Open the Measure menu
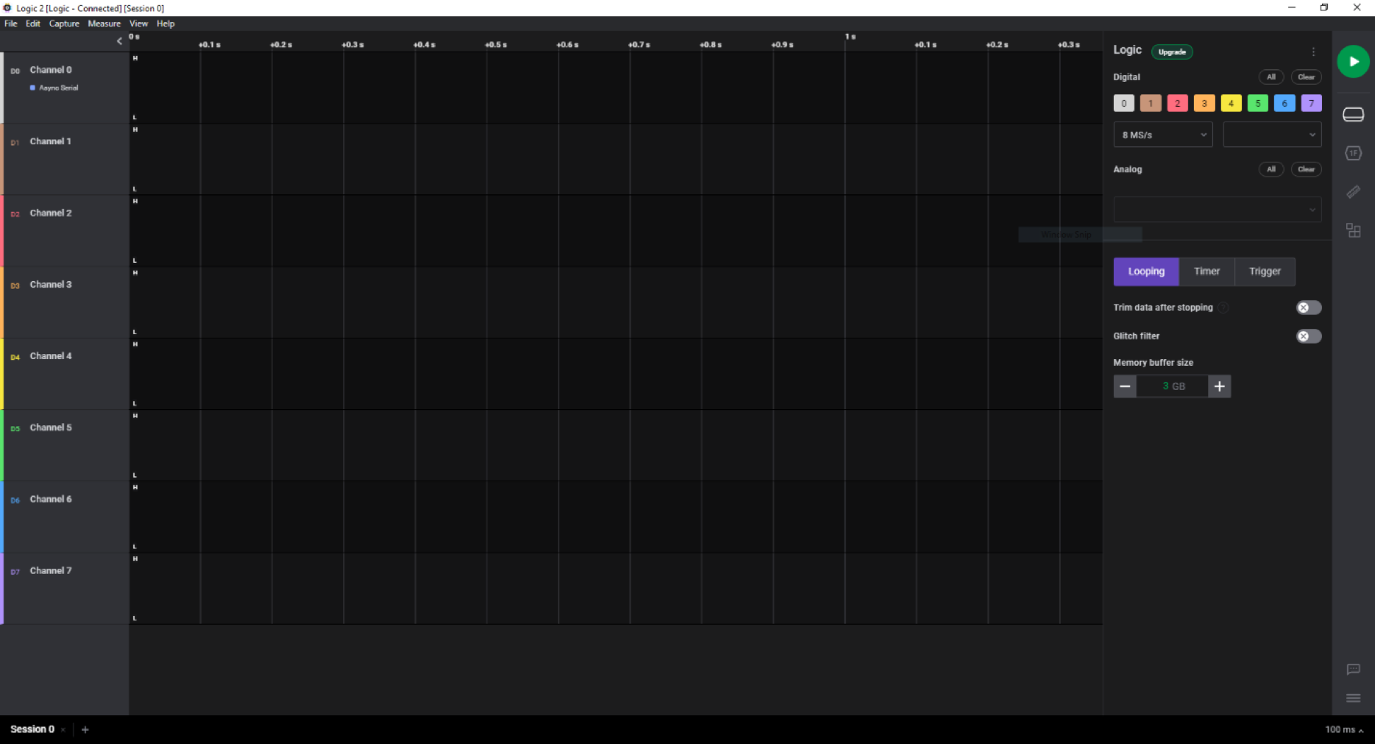 click(x=104, y=23)
